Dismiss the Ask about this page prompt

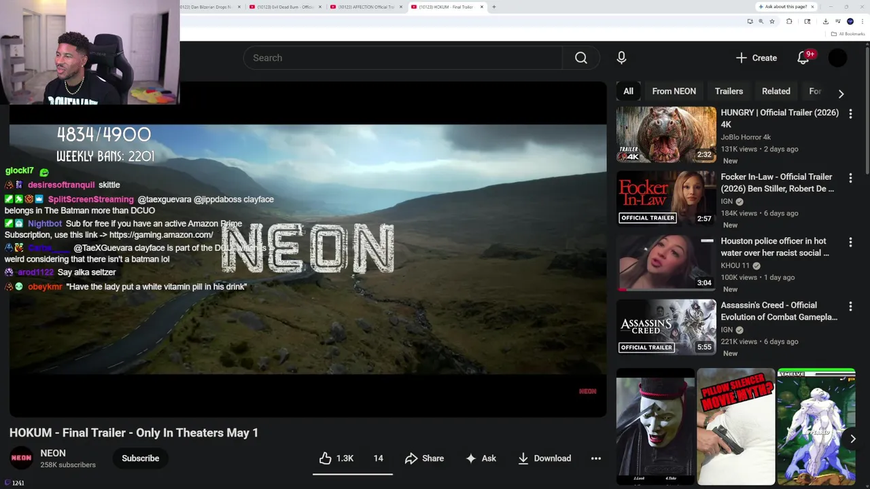click(812, 7)
